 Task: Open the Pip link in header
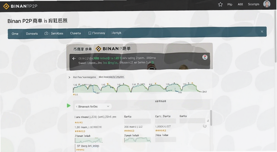click(x=230, y=4)
